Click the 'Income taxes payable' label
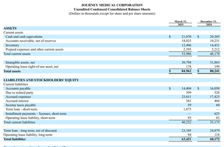Screen dimensions: 224x147 21,105
